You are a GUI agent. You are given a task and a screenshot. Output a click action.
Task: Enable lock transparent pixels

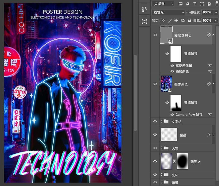tap(164, 20)
